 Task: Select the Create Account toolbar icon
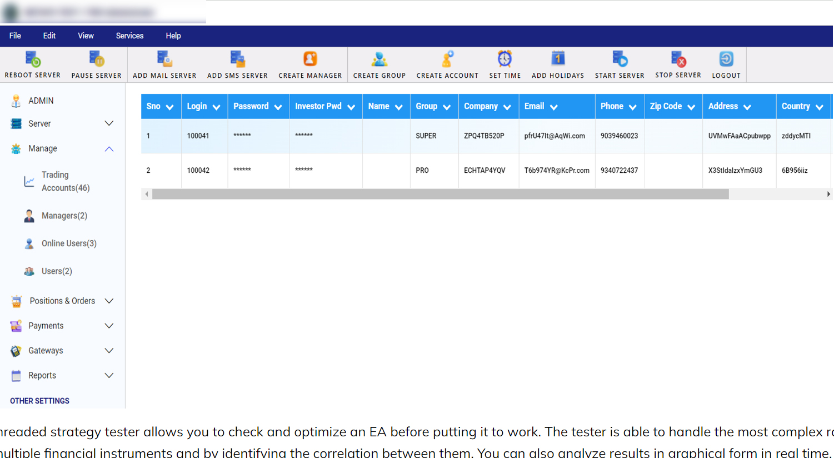click(447, 58)
